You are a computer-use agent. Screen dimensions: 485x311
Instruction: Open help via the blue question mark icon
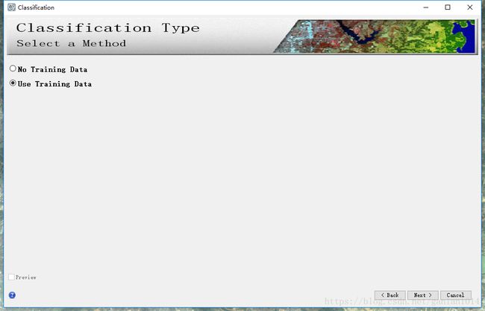click(x=12, y=295)
